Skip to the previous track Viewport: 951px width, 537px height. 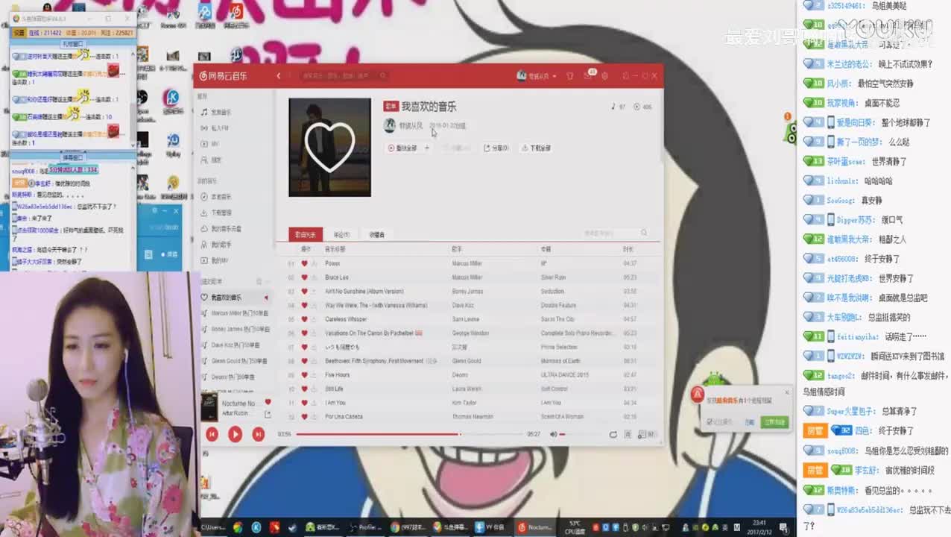212,433
